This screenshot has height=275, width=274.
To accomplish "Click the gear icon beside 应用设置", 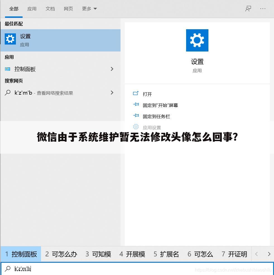I will pyautogui.click(x=136, y=127).
